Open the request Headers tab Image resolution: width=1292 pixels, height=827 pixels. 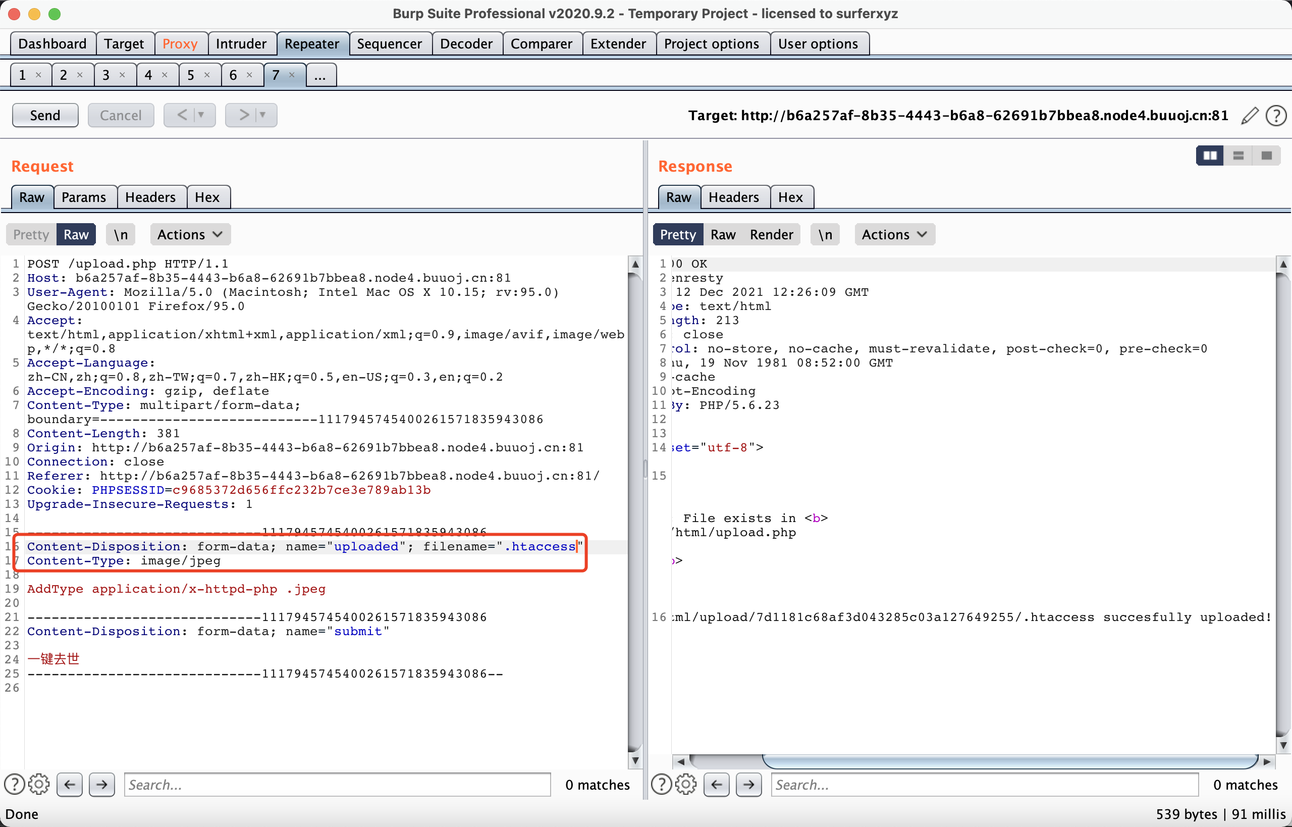pos(150,197)
